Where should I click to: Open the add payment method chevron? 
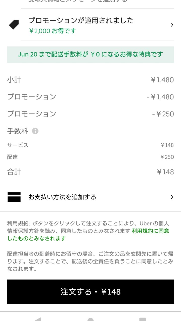172,197
